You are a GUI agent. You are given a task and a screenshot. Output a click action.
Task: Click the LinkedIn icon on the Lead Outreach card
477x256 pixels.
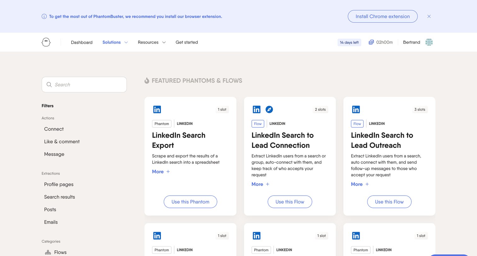point(356,109)
